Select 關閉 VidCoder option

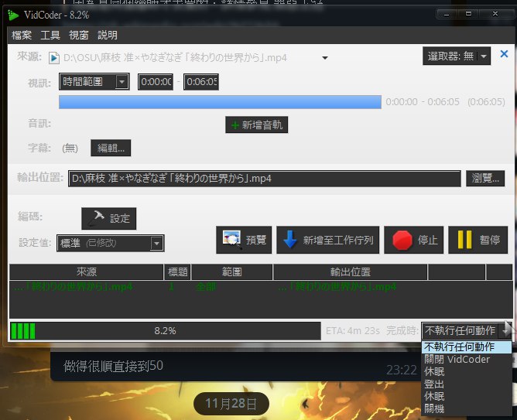pyautogui.click(x=466, y=360)
